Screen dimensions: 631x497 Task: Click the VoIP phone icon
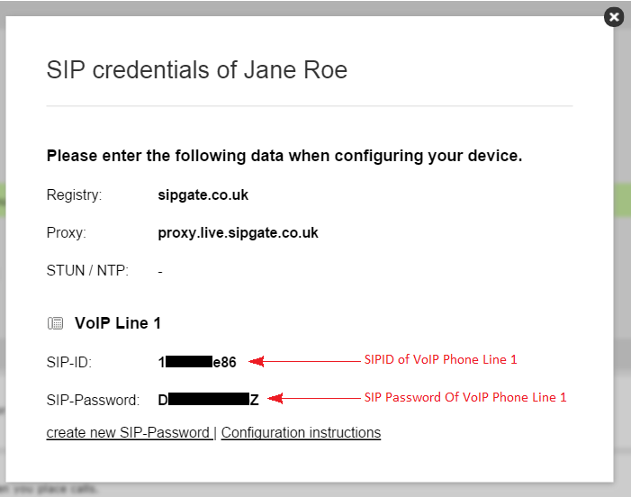click(55, 323)
